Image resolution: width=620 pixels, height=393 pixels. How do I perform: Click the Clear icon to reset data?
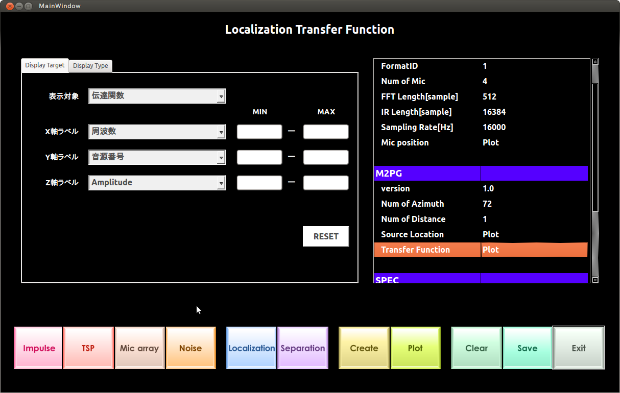pyautogui.click(x=476, y=348)
